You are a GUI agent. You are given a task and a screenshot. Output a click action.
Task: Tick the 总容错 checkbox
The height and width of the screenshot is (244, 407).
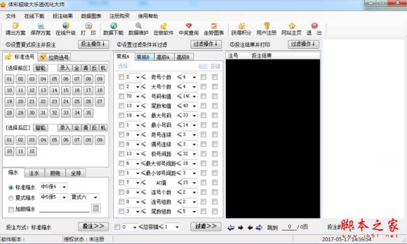(x=117, y=227)
